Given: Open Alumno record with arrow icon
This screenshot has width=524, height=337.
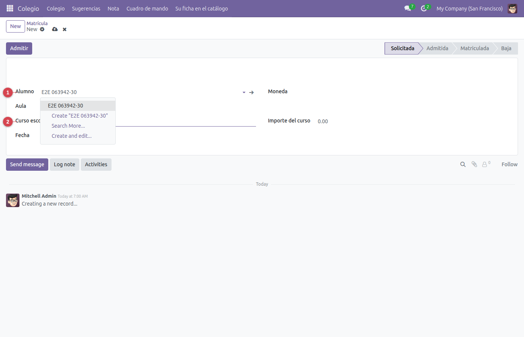Looking at the screenshot, I should 252,92.
